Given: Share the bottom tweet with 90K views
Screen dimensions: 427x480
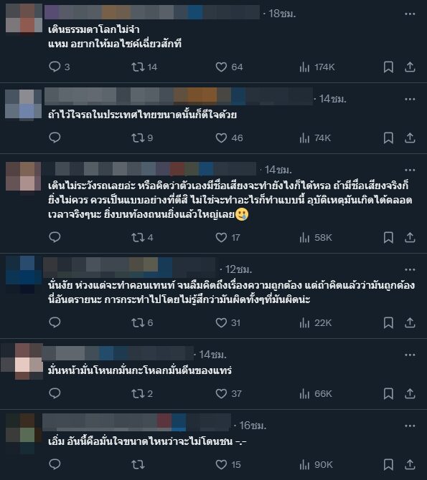Looking at the screenshot, I should (x=410, y=465).
